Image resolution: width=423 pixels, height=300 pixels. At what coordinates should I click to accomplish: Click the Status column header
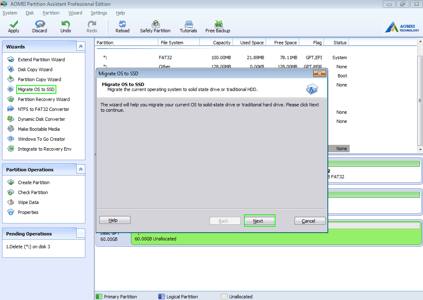coord(336,43)
